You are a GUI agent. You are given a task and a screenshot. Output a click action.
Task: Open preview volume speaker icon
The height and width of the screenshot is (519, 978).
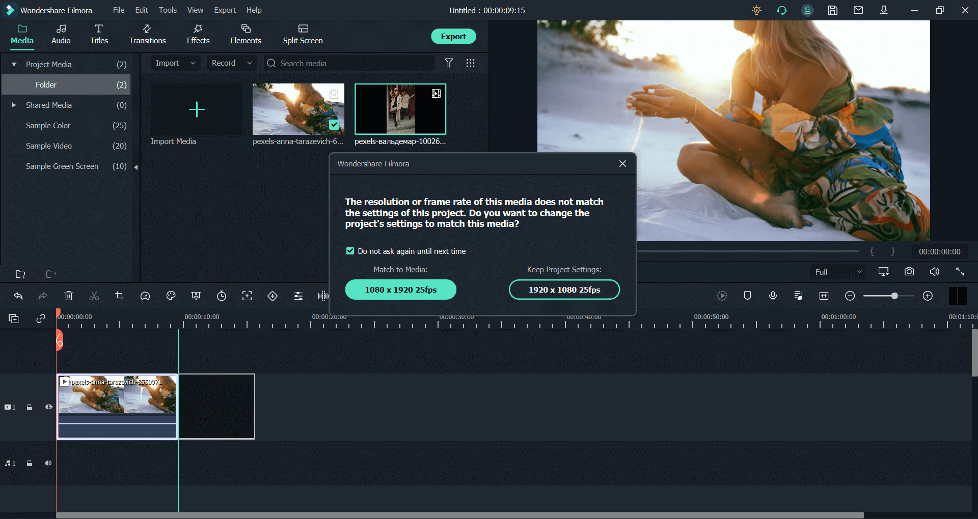click(x=935, y=272)
